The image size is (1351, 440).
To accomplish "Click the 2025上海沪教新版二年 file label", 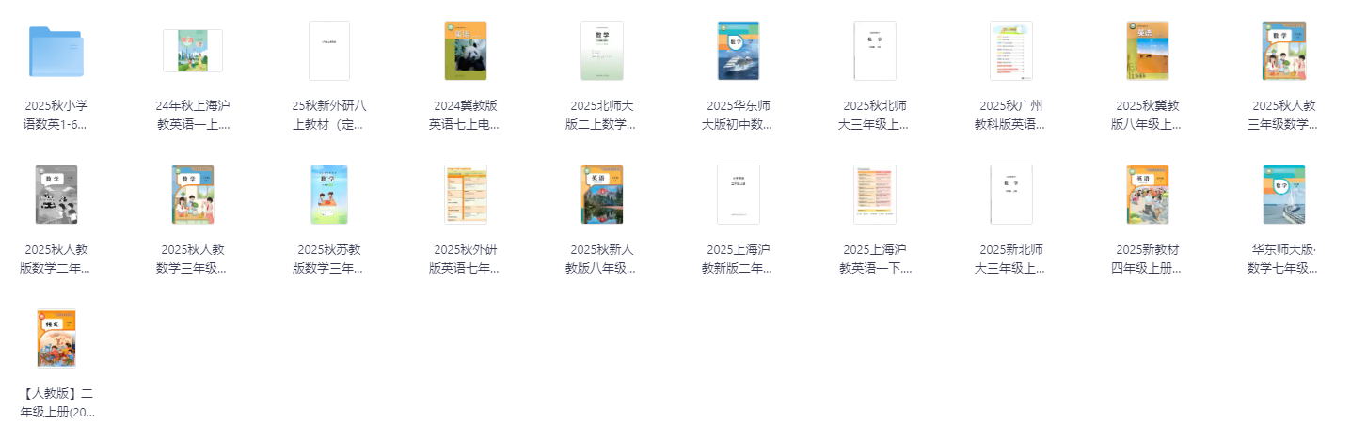I will (x=739, y=259).
